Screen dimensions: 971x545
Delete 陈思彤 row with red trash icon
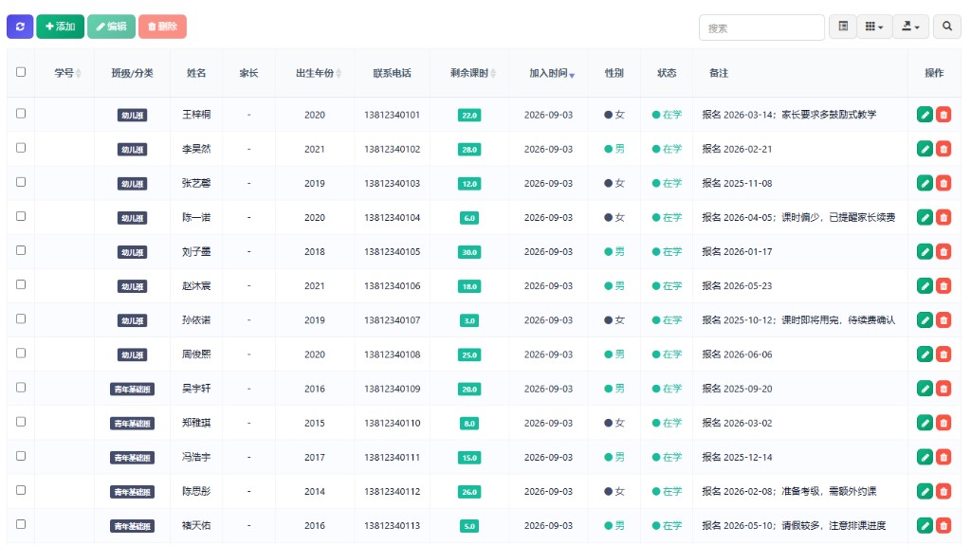[x=944, y=491]
